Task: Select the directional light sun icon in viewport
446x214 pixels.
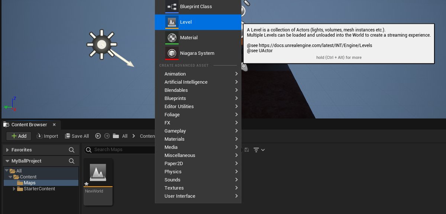Action: coord(101,45)
